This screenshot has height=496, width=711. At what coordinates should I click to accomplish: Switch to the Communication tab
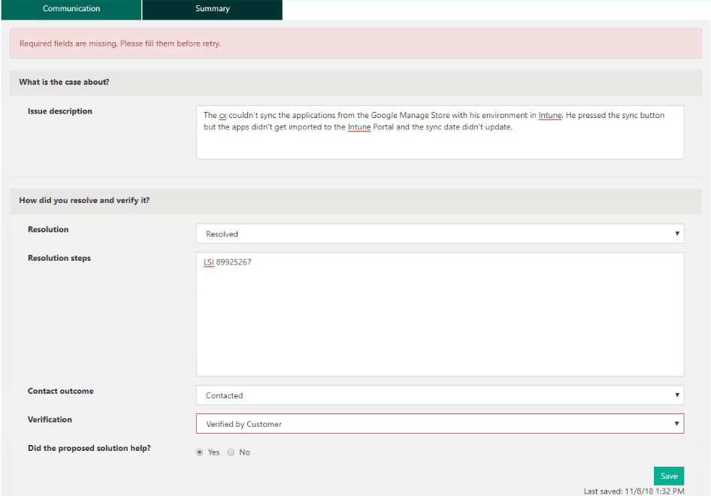(71, 9)
